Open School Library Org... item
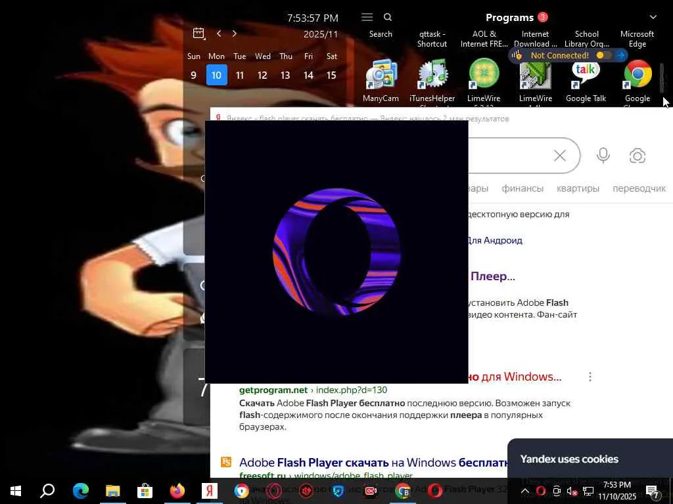Image resolution: width=673 pixels, height=504 pixels. point(587,39)
